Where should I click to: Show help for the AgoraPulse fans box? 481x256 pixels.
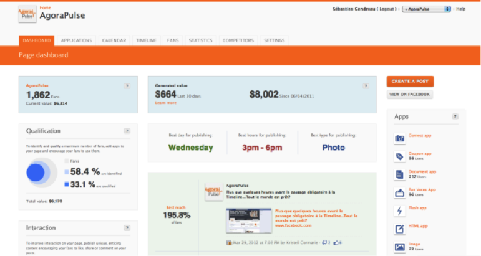(x=127, y=86)
